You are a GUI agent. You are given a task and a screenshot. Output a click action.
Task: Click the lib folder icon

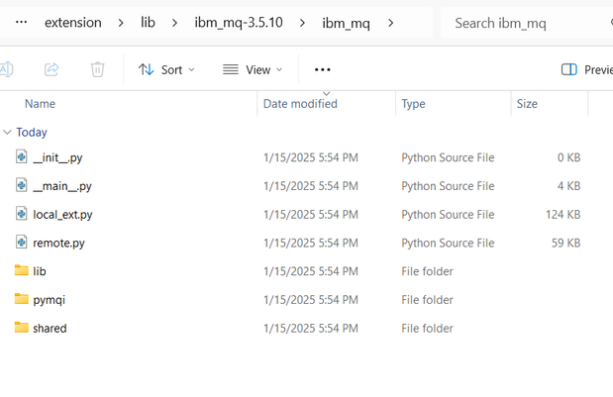point(22,271)
